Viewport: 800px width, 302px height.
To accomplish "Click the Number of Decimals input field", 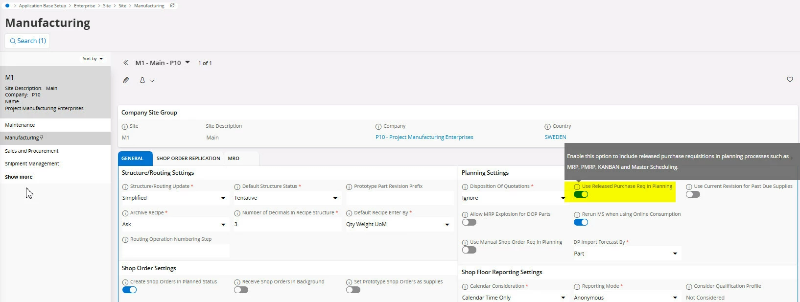I will coord(286,225).
